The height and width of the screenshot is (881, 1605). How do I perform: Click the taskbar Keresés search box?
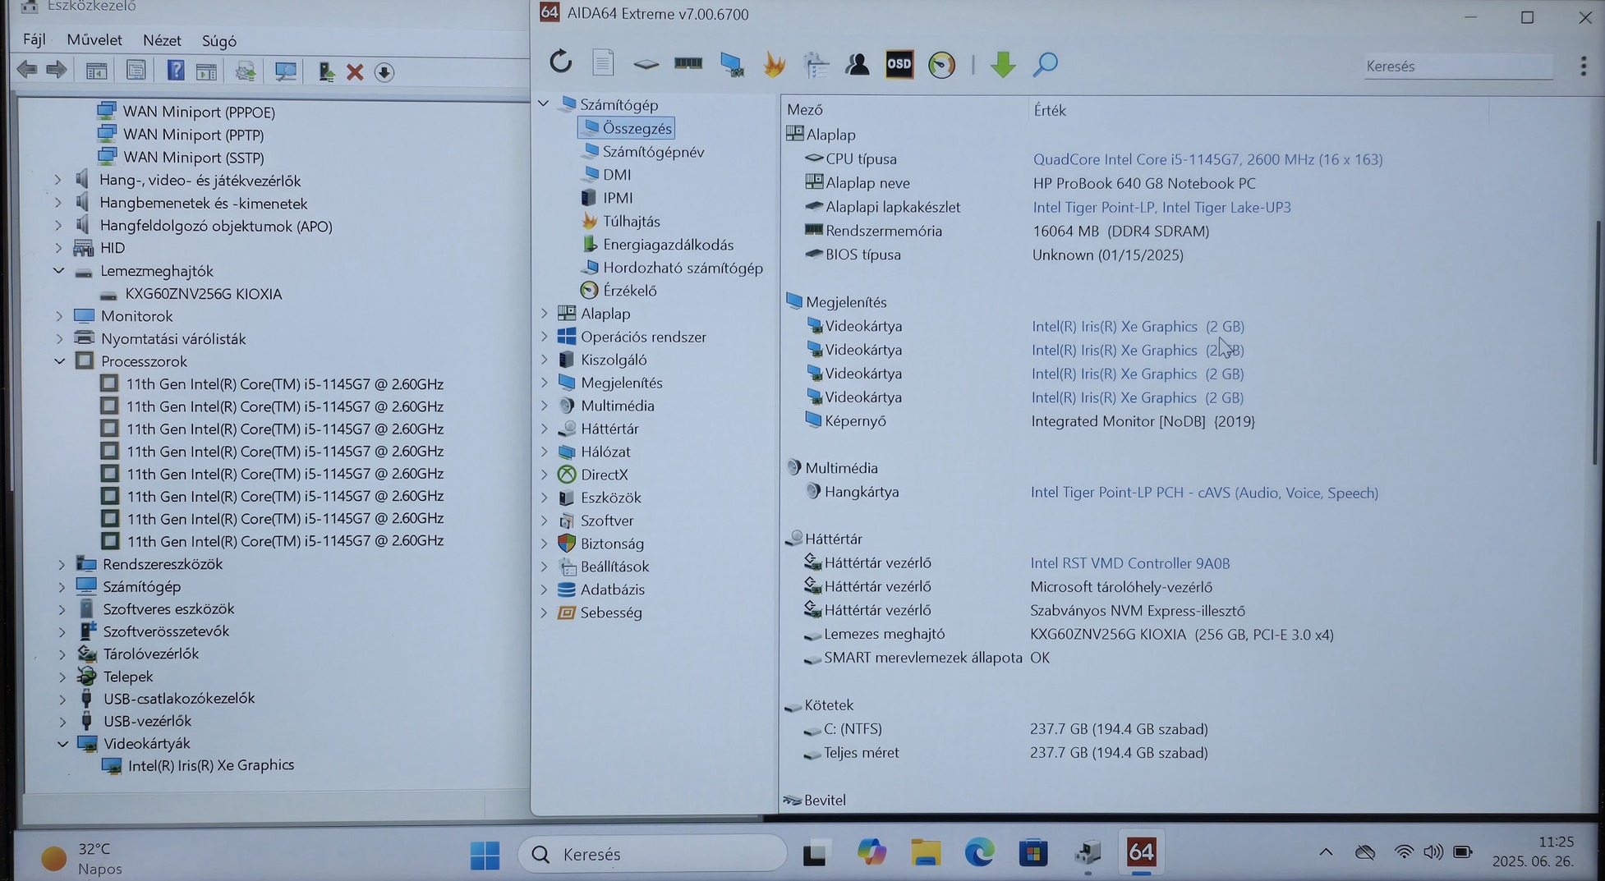[653, 854]
